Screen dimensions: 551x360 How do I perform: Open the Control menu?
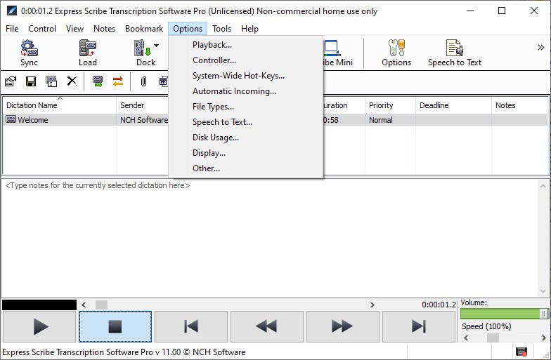point(42,28)
